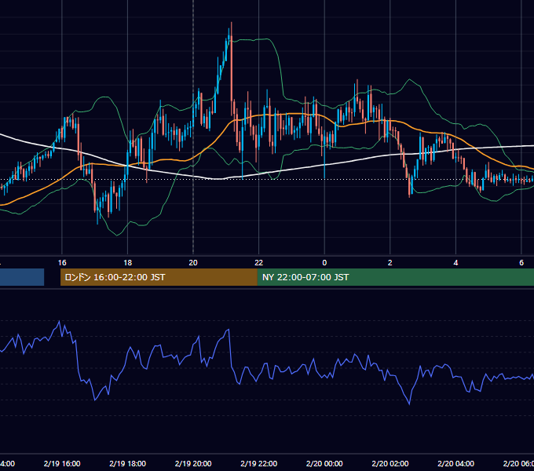The width and height of the screenshot is (534, 471).
Task: Click the tallest candlestick wick near 21:00
Action: coord(232,68)
